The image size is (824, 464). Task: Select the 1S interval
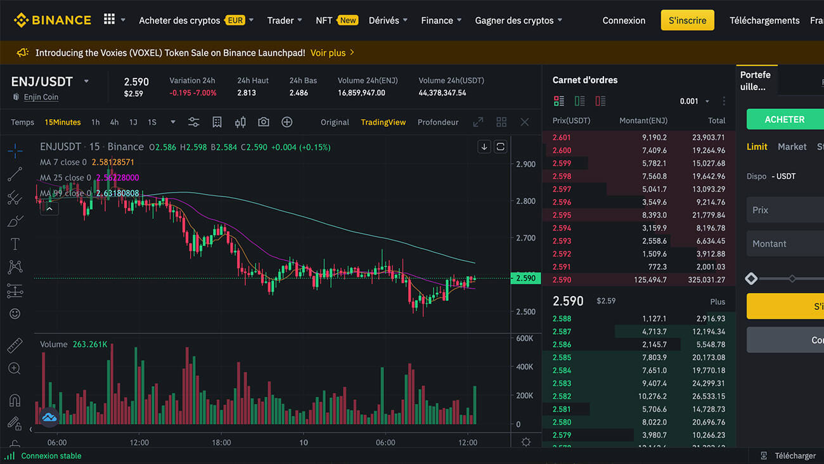152,122
